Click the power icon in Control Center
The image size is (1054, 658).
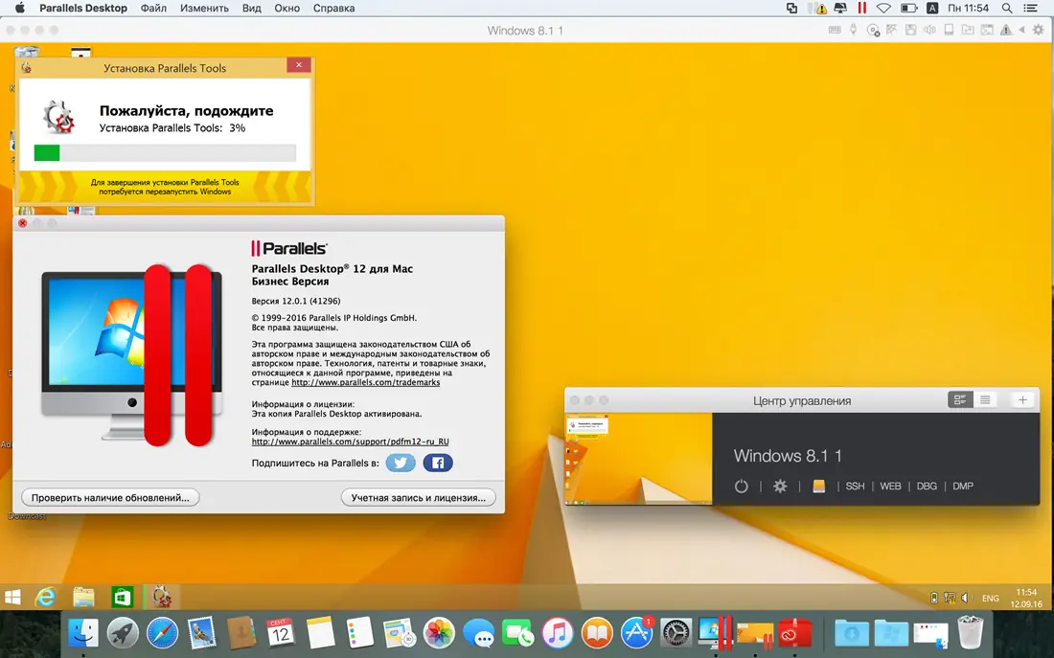click(741, 486)
